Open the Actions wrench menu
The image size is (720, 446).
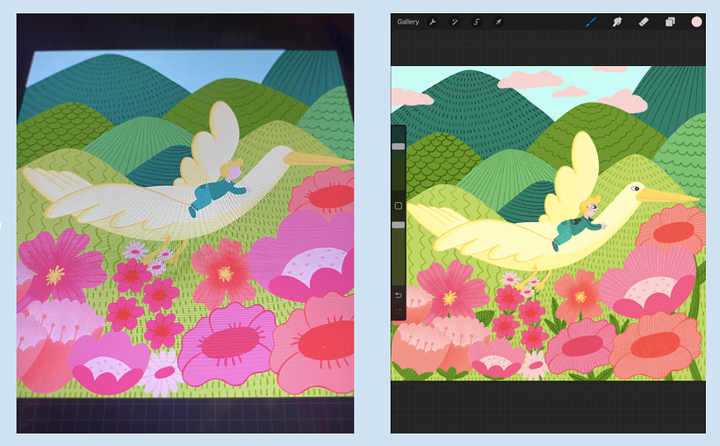click(x=432, y=22)
